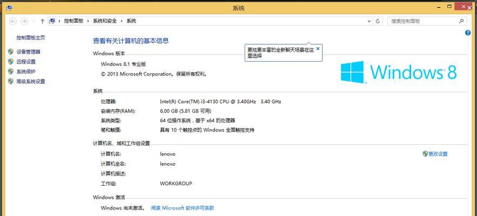The height and width of the screenshot is (216, 477).
Task: Click 系统 breadcrumb in address bar
Action: click(x=131, y=21)
